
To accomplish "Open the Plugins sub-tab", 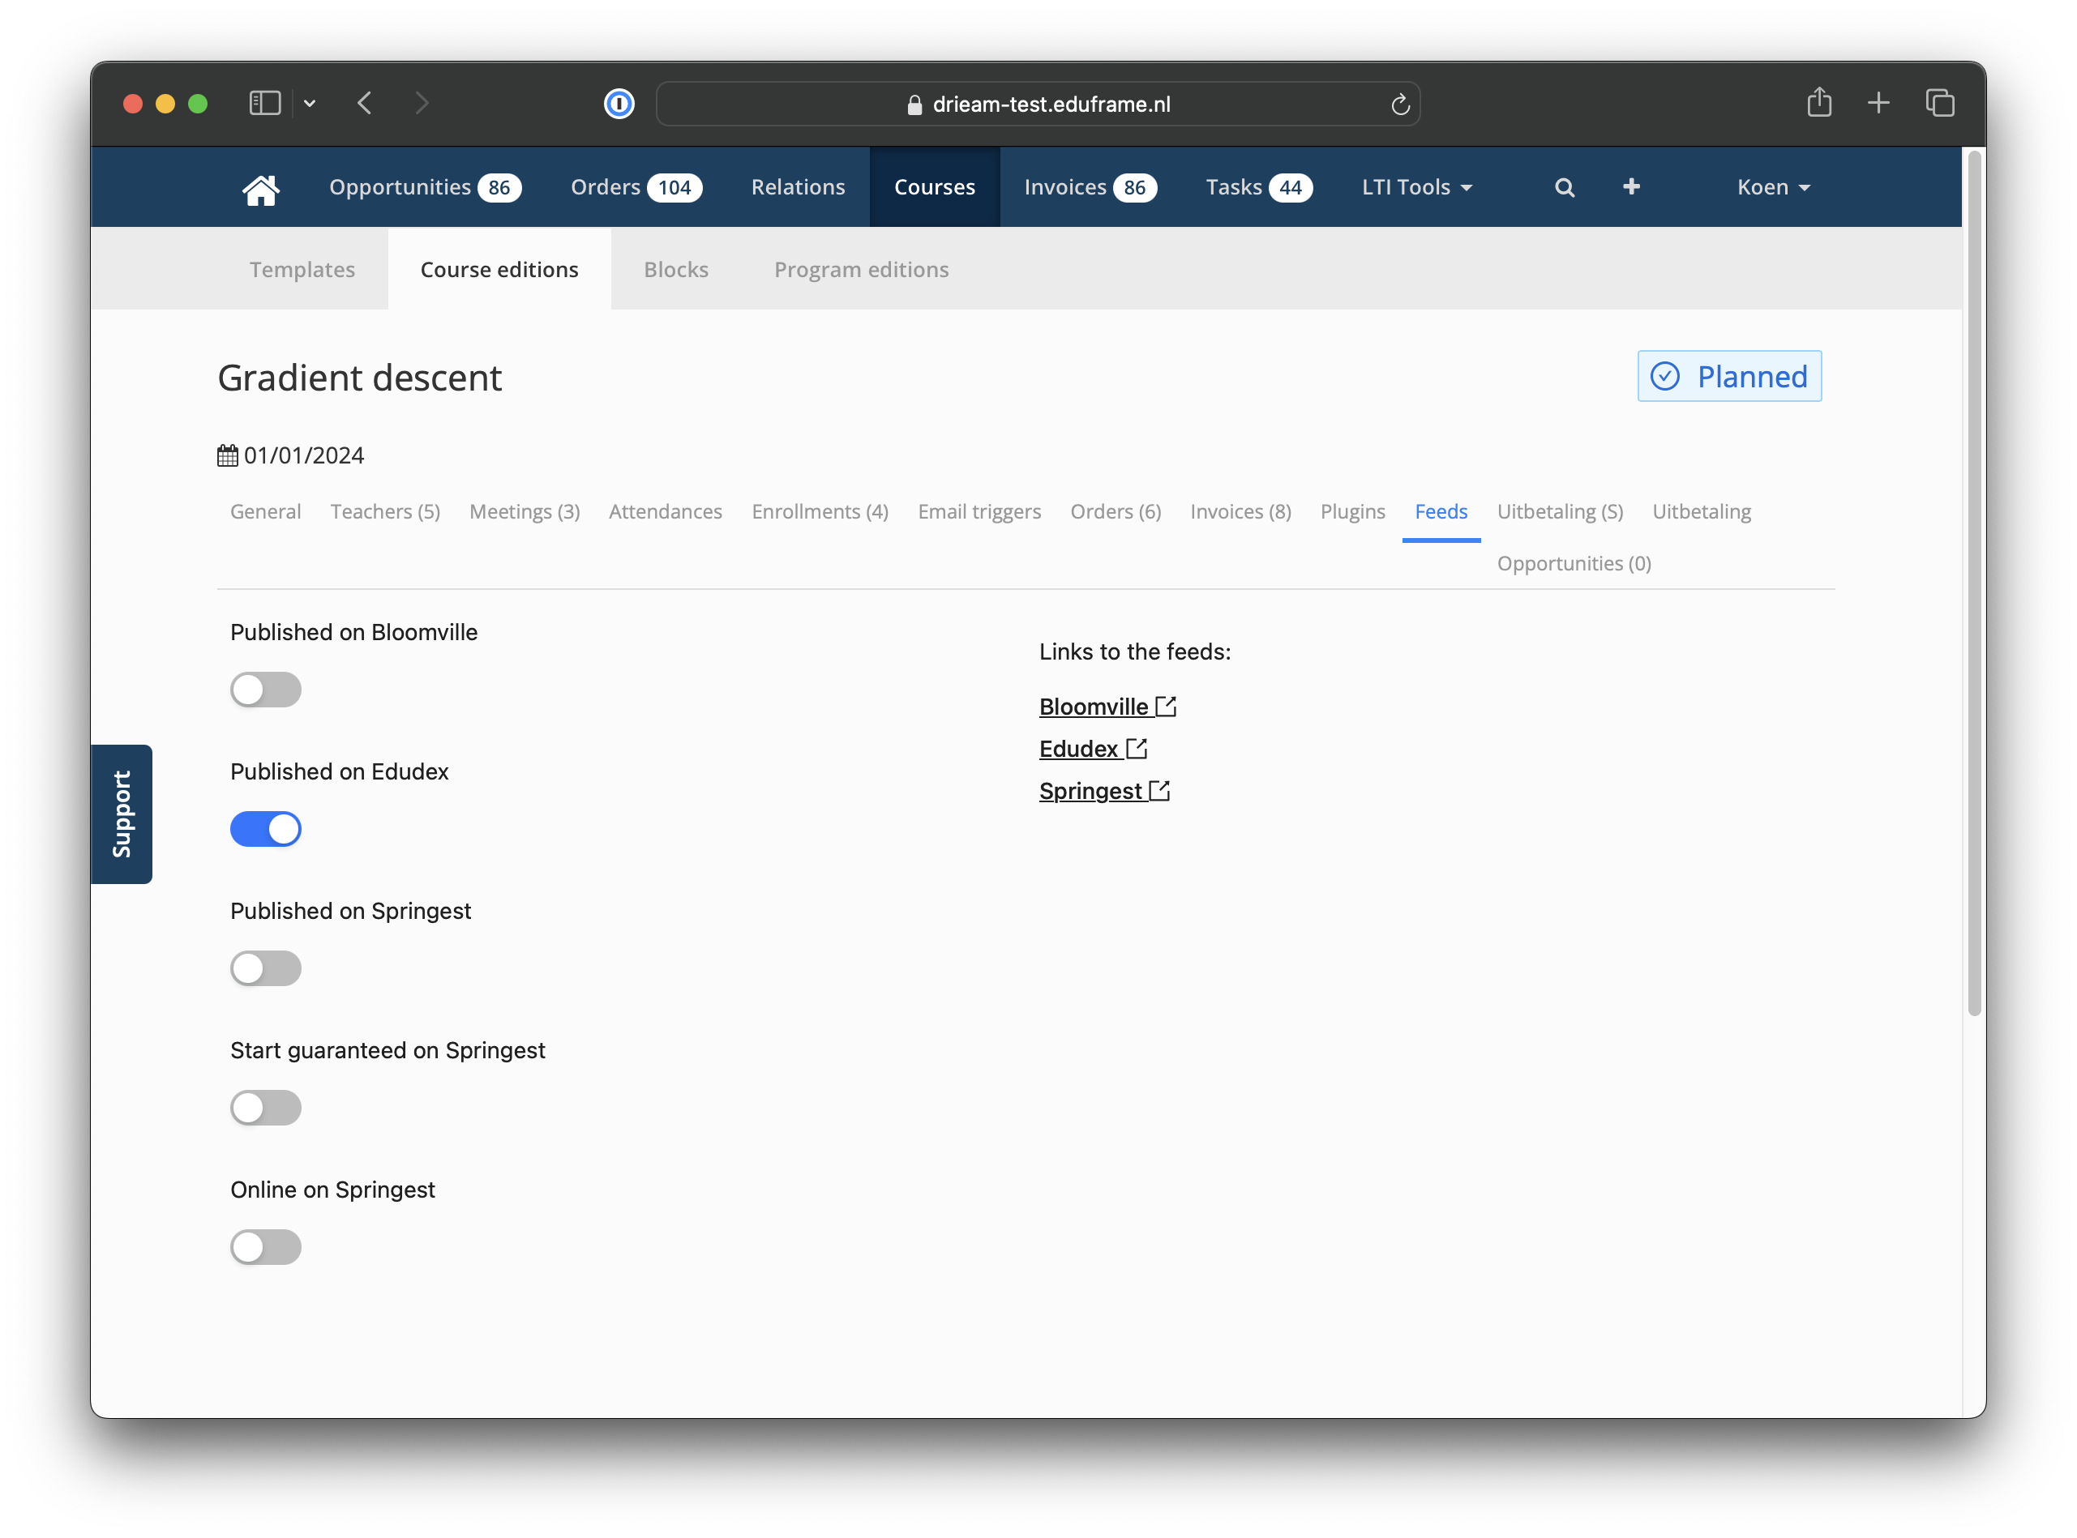I will pos(1352,511).
